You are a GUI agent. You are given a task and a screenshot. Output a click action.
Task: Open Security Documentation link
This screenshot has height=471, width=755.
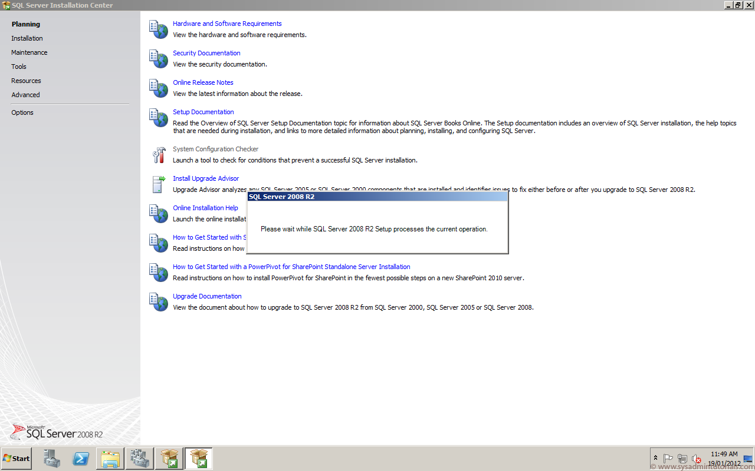click(206, 53)
